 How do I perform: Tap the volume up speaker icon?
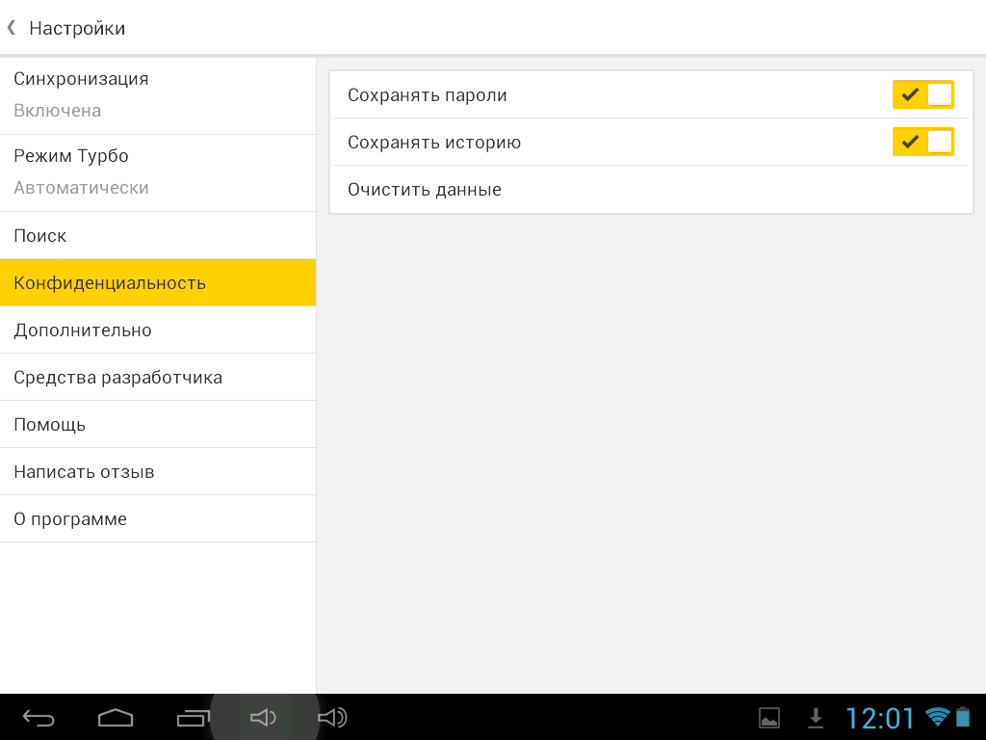coord(332,717)
